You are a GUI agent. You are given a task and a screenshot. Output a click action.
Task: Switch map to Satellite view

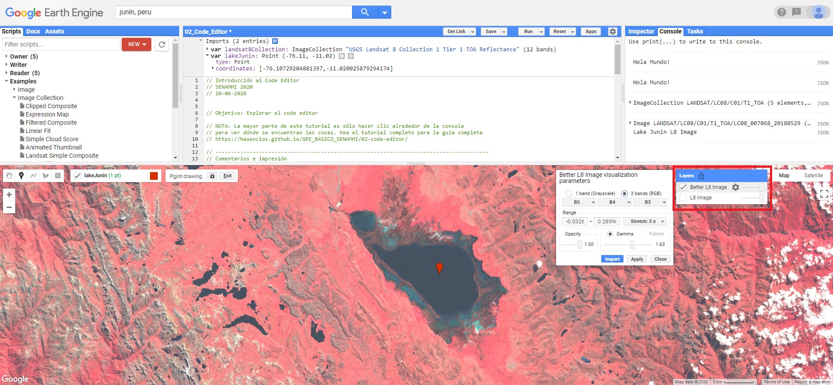pyautogui.click(x=813, y=176)
